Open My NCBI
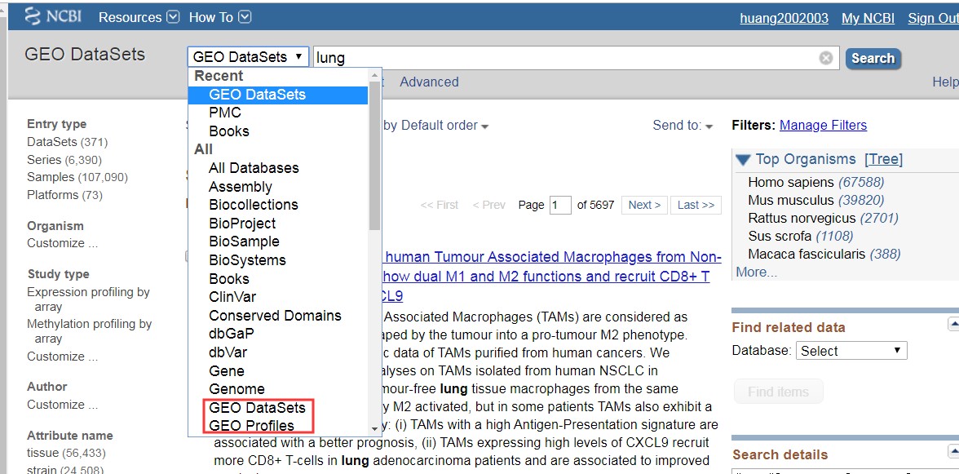This screenshot has height=474, width=959. pyautogui.click(x=868, y=18)
